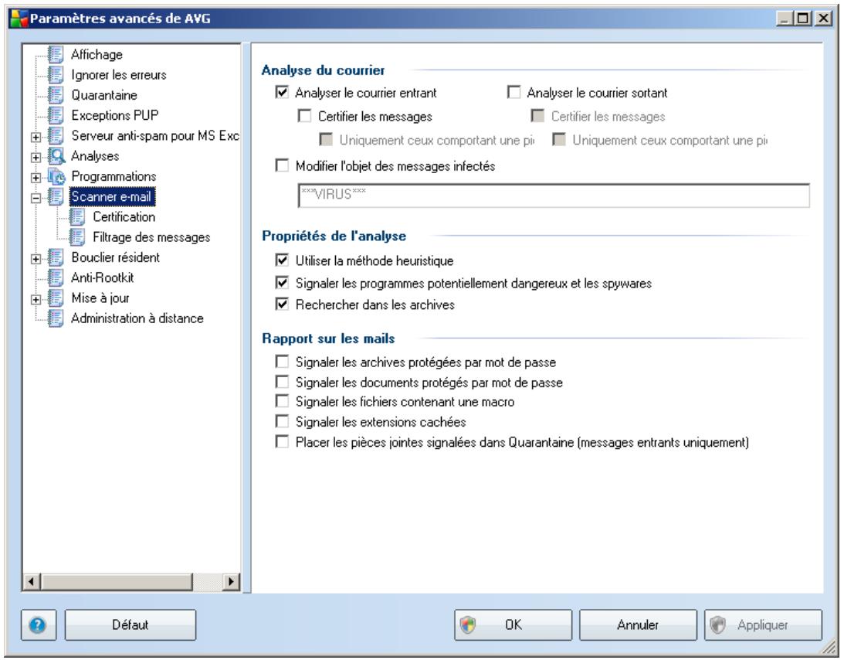Confirm settings with OK button

click(513, 625)
